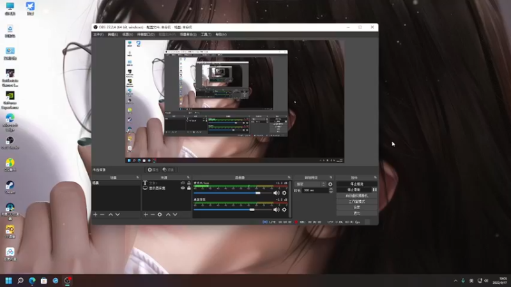511x287 pixels.
Task: Open the transition properties gear icon
Action: tap(330, 184)
